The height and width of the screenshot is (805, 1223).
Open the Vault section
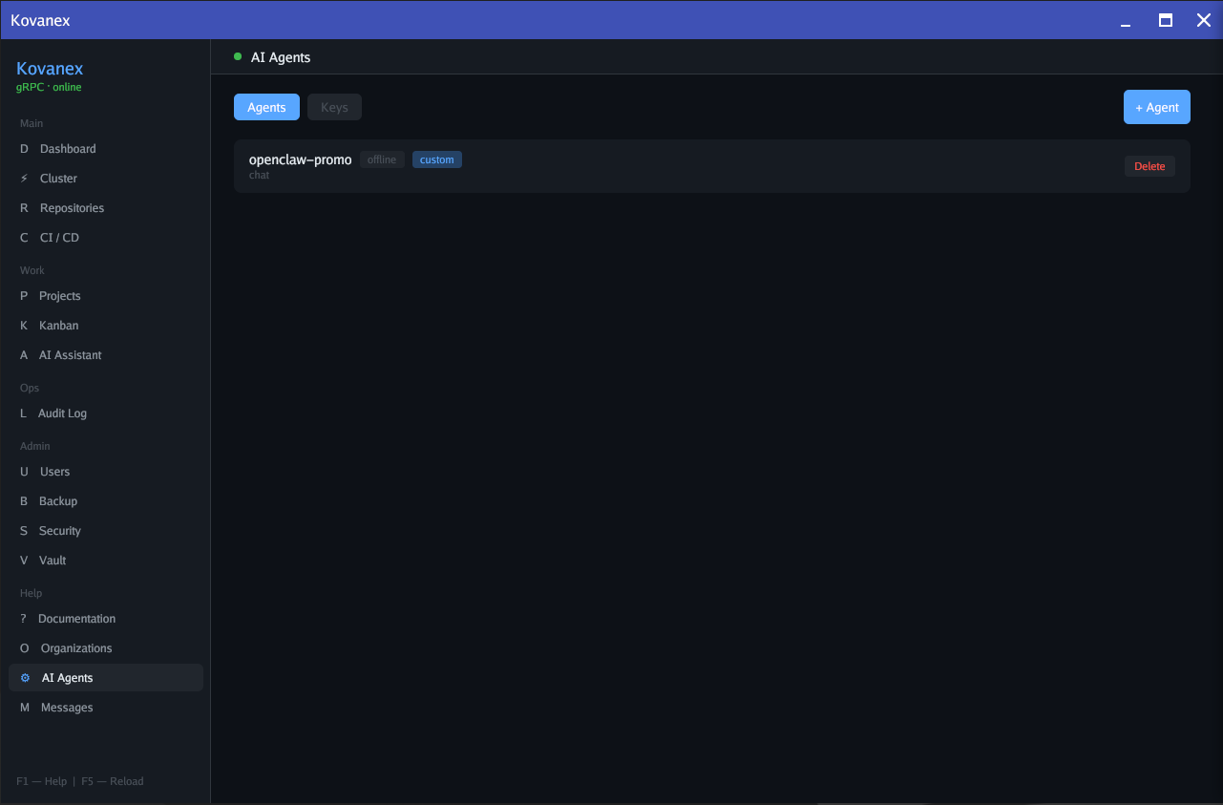[54, 560]
